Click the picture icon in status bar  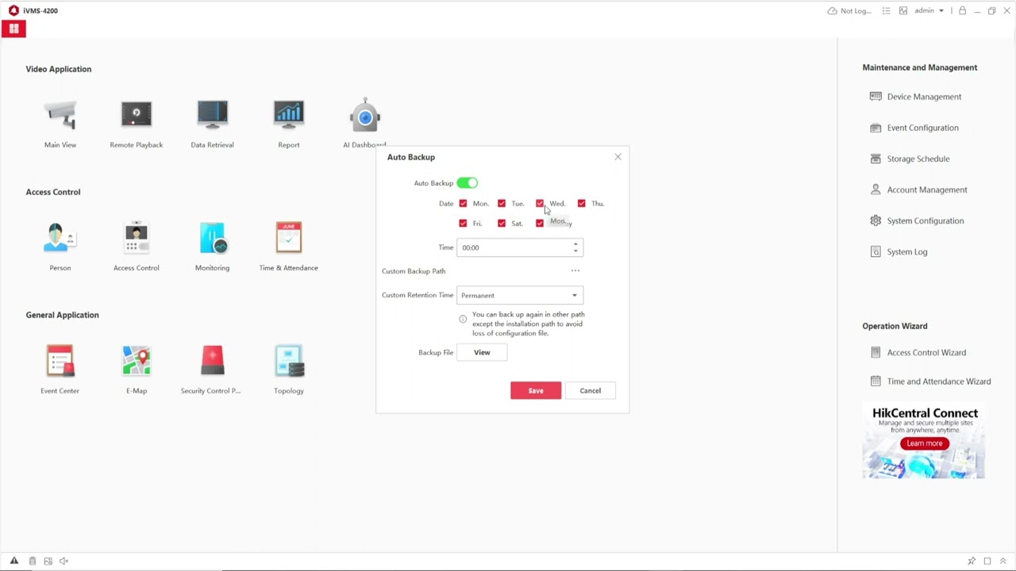(x=48, y=561)
